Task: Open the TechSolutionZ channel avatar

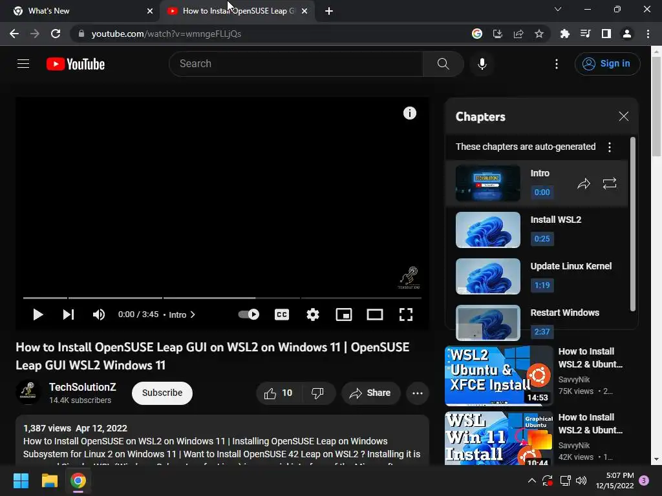Action: pyautogui.click(x=28, y=392)
